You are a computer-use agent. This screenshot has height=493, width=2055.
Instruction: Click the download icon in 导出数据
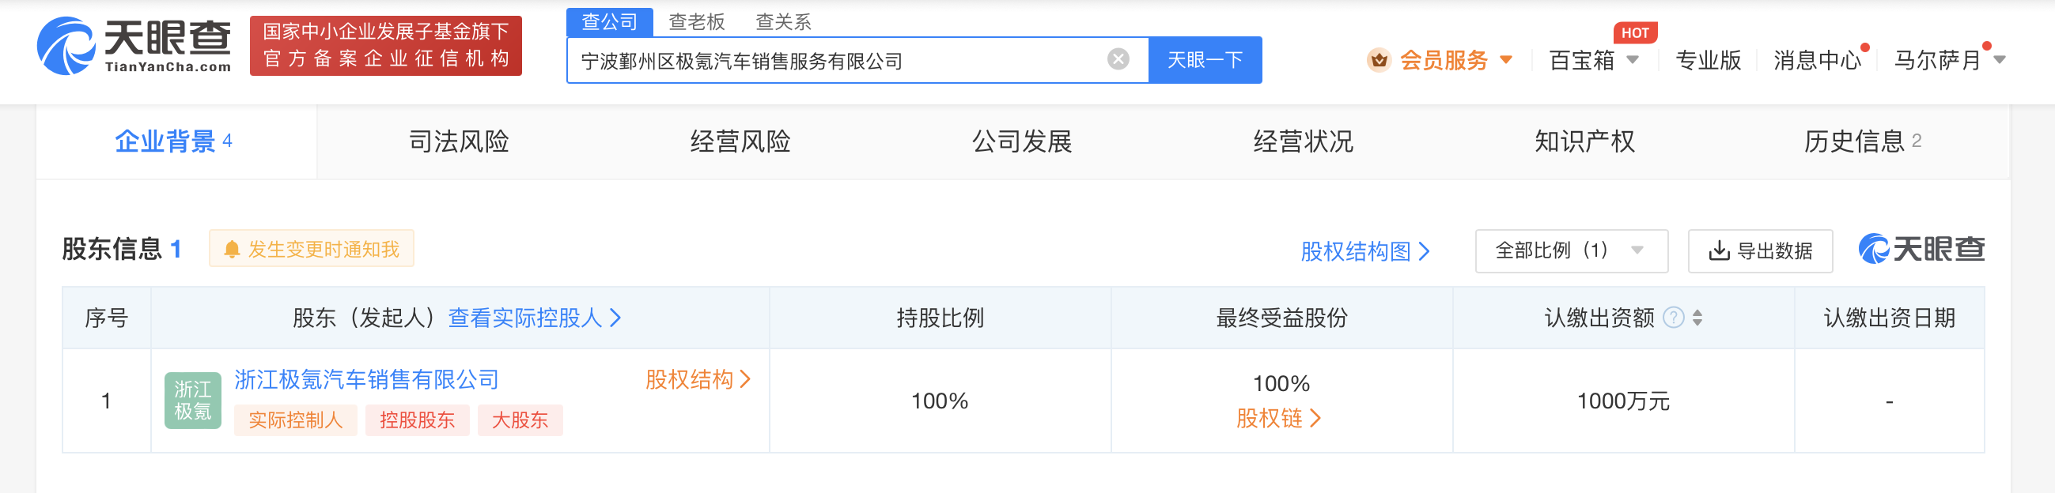tap(1719, 252)
